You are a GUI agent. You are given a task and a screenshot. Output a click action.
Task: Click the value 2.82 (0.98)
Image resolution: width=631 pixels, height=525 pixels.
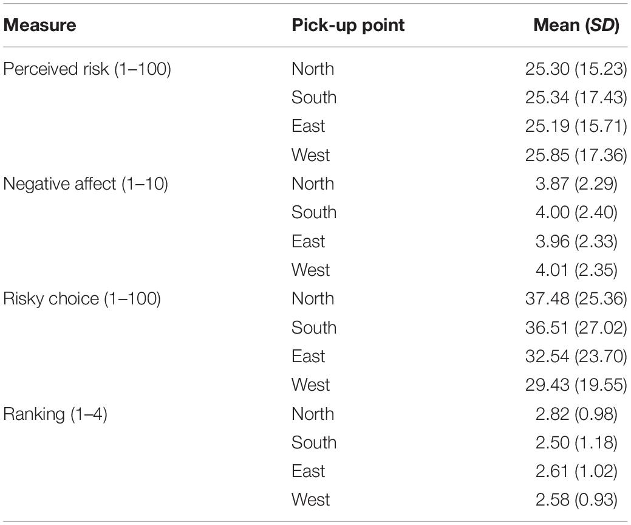[576, 414]
